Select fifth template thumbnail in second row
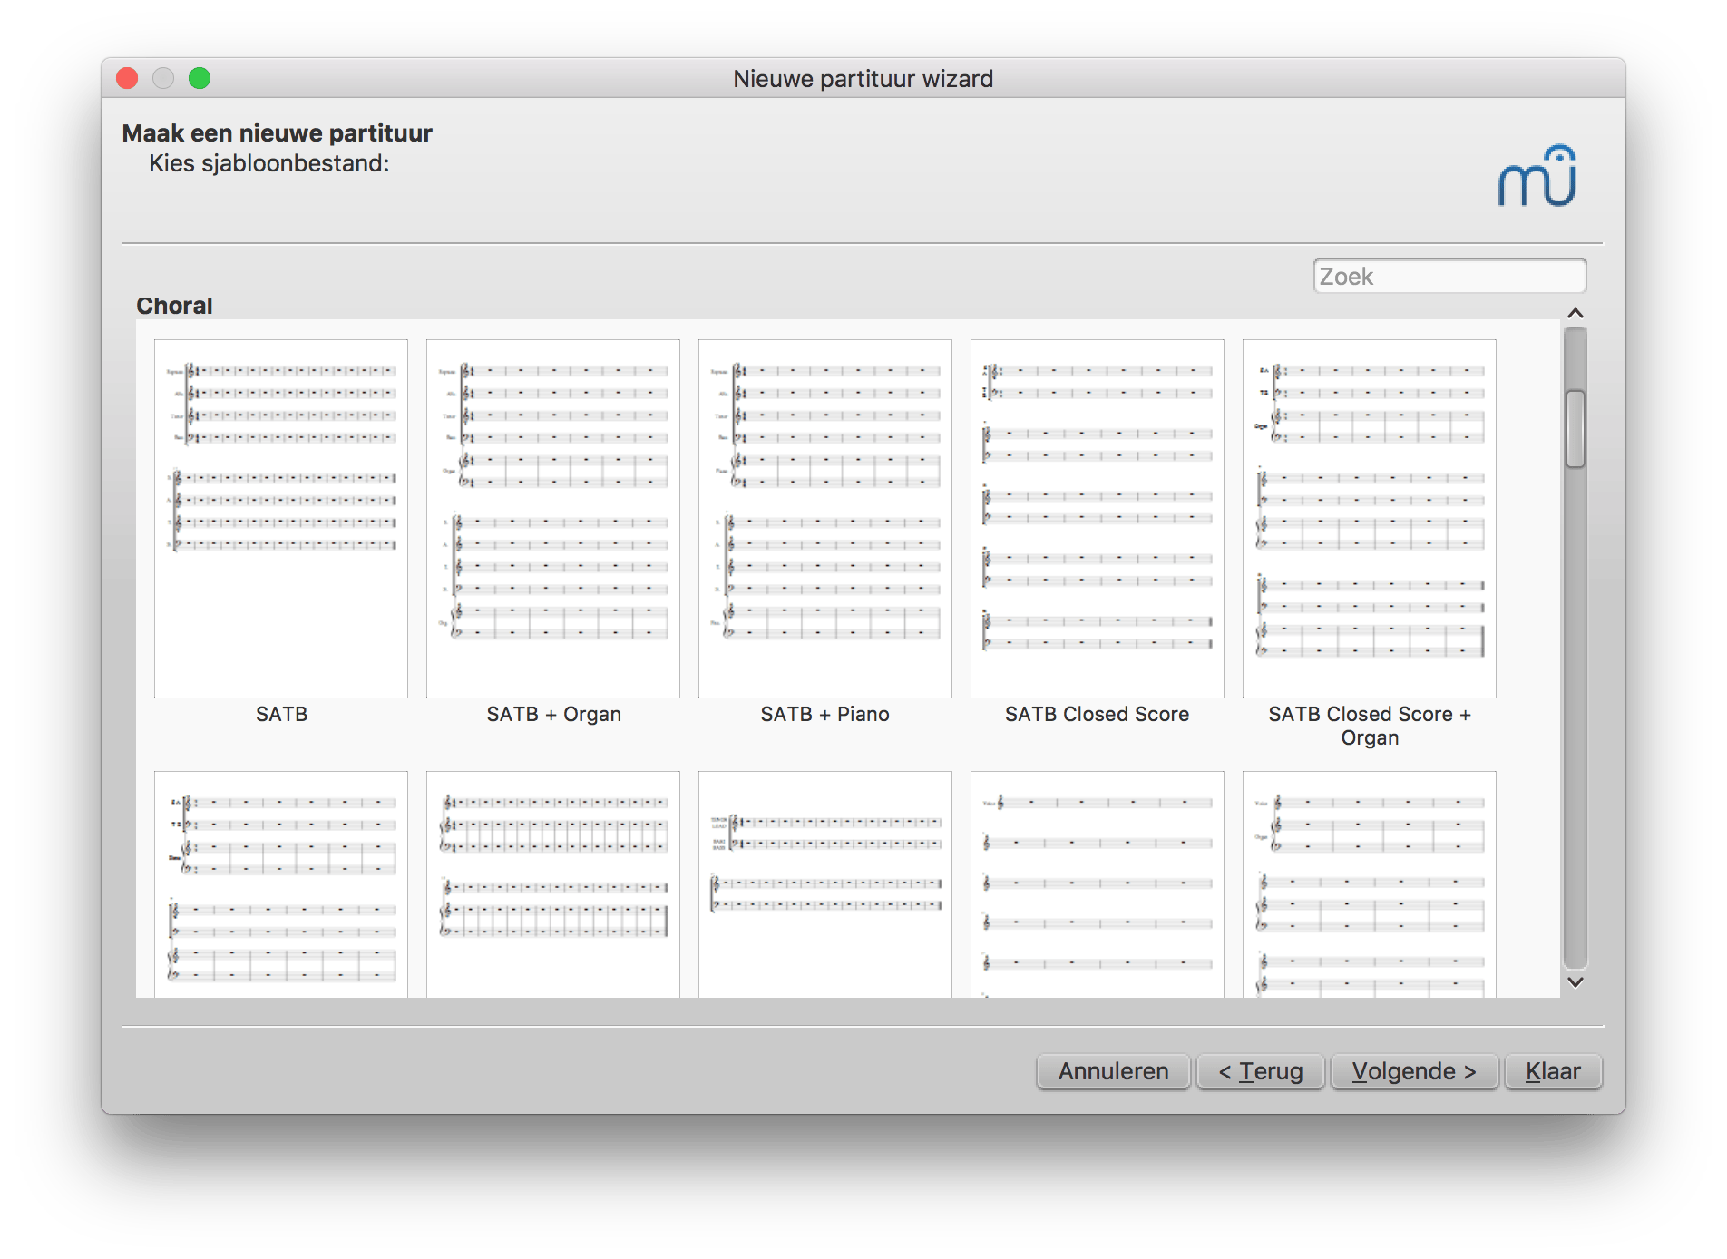The height and width of the screenshot is (1259, 1727). 1370,884
